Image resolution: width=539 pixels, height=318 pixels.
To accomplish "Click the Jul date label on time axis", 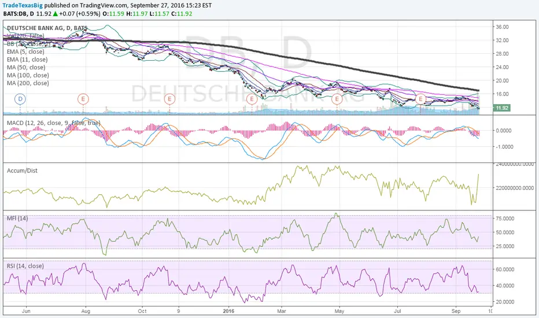I will [x=397, y=311].
